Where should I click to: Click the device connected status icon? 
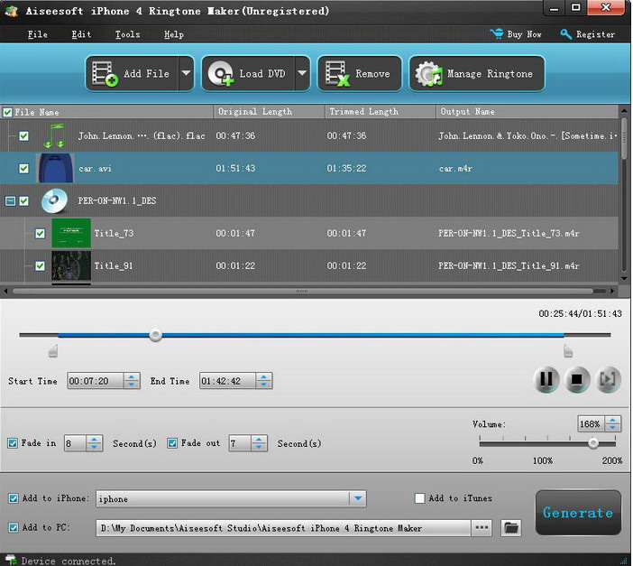point(11,560)
